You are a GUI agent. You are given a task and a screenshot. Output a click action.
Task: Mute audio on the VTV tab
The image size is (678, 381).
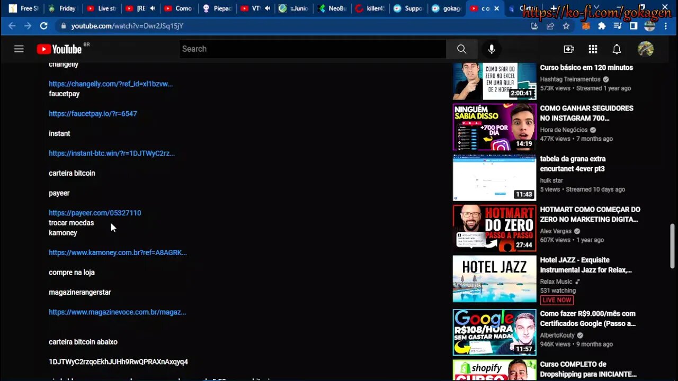[x=267, y=8]
